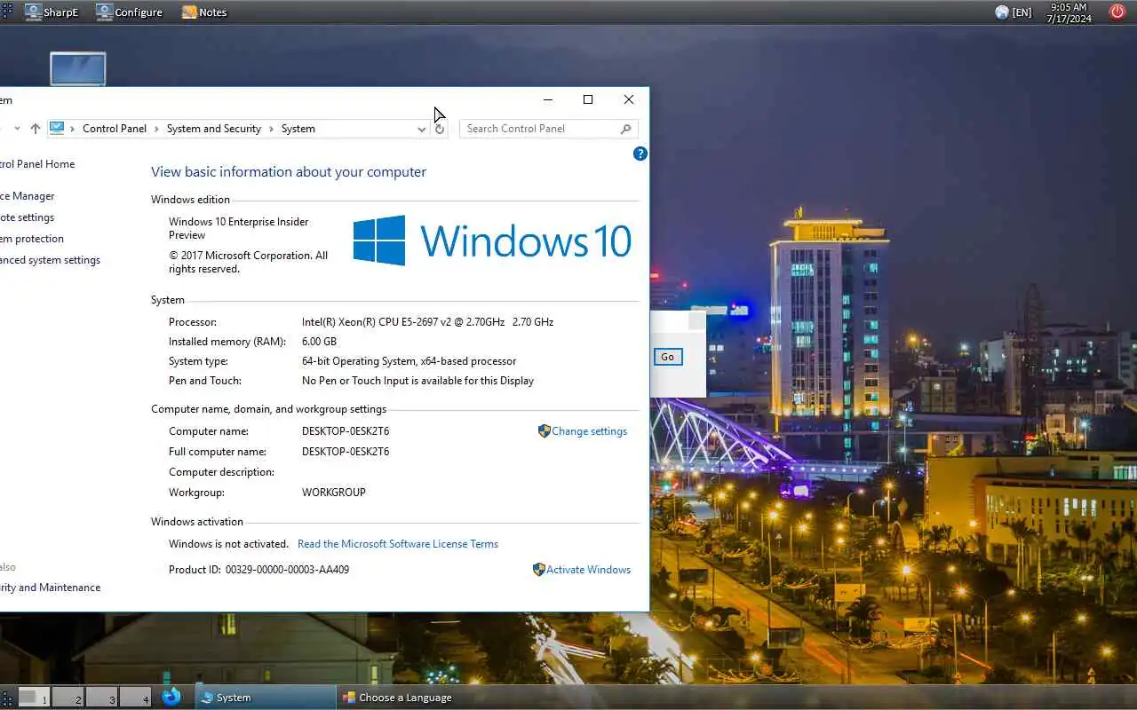The image size is (1137, 710).
Task: Click Activate Windows link
Action: click(589, 570)
